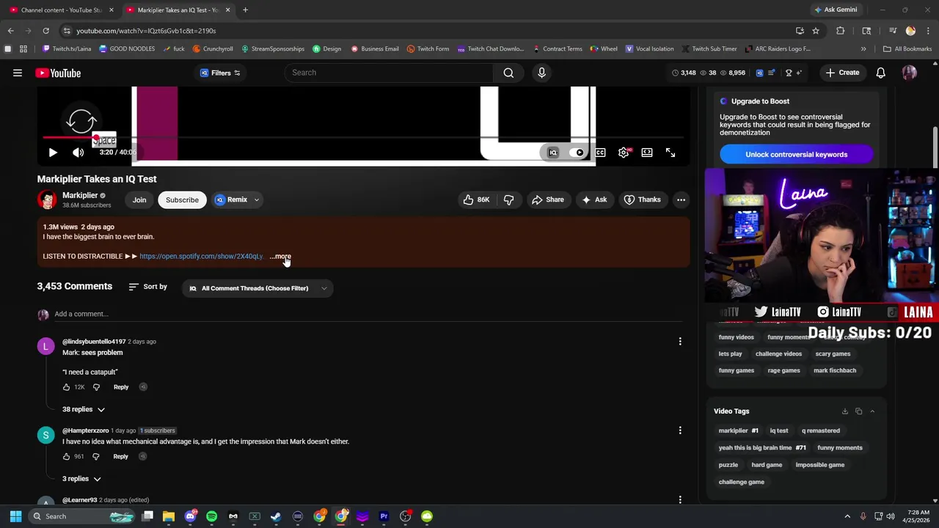The height and width of the screenshot is (528, 939).
Task: Open the All Bookmarks folder
Action: [907, 48]
